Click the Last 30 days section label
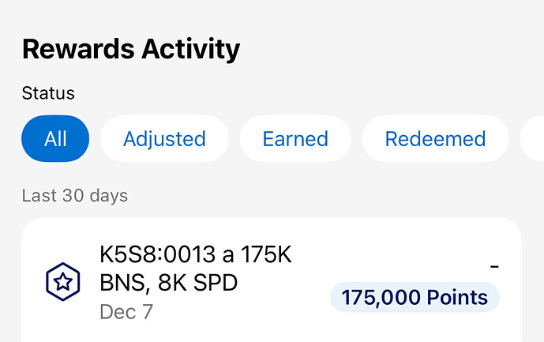 [74, 195]
